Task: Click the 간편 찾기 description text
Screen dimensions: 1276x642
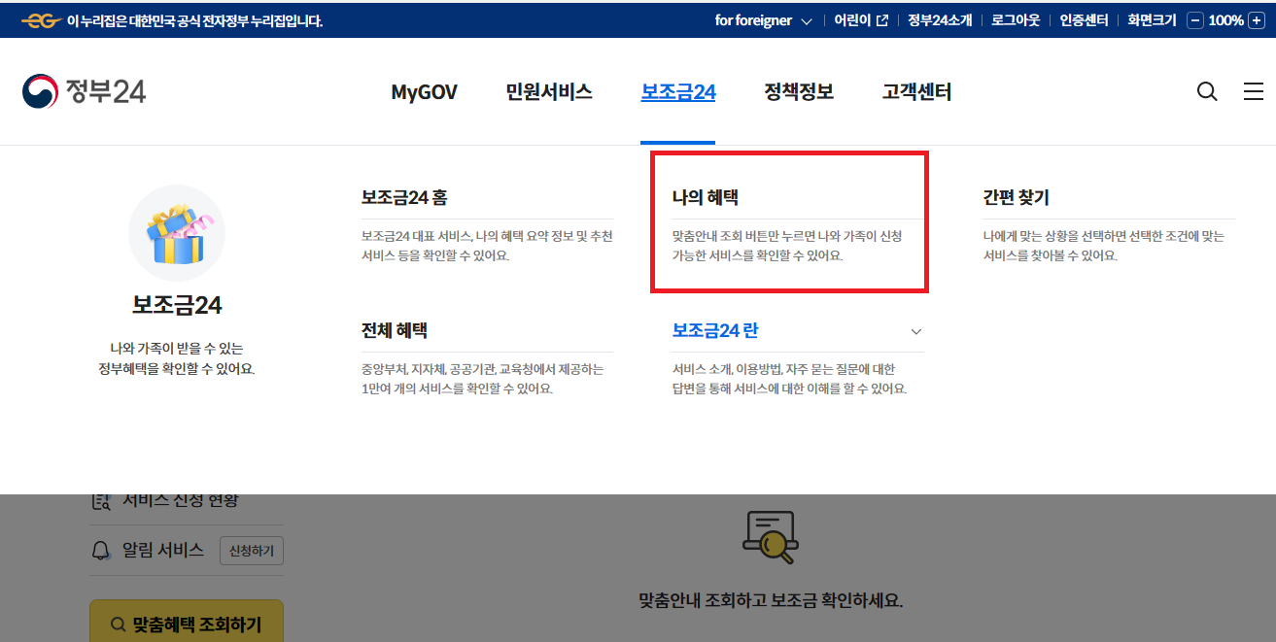Action: [1103, 246]
